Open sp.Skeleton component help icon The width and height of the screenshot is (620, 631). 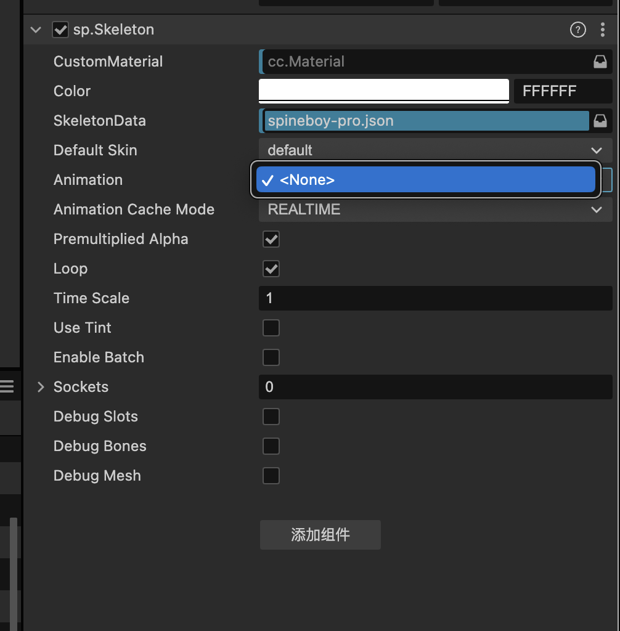(577, 30)
